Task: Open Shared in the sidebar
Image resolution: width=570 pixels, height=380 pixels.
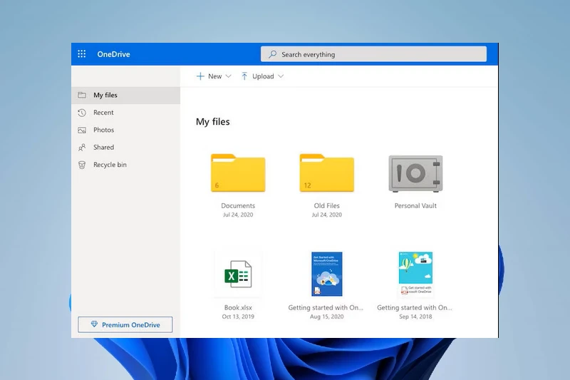Action: click(126, 148)
